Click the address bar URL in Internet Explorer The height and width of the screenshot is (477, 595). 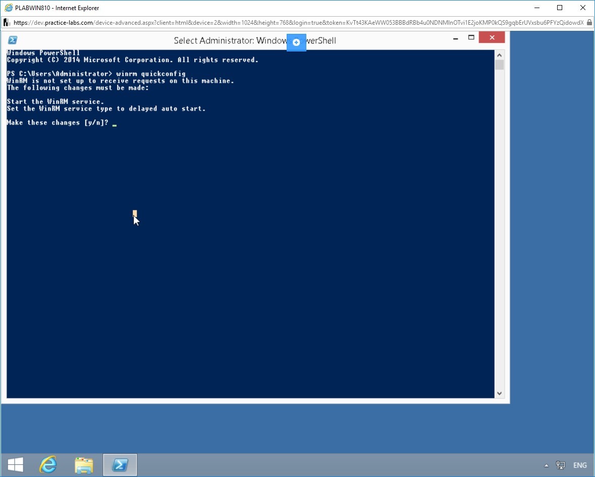(x=298, y=23)
